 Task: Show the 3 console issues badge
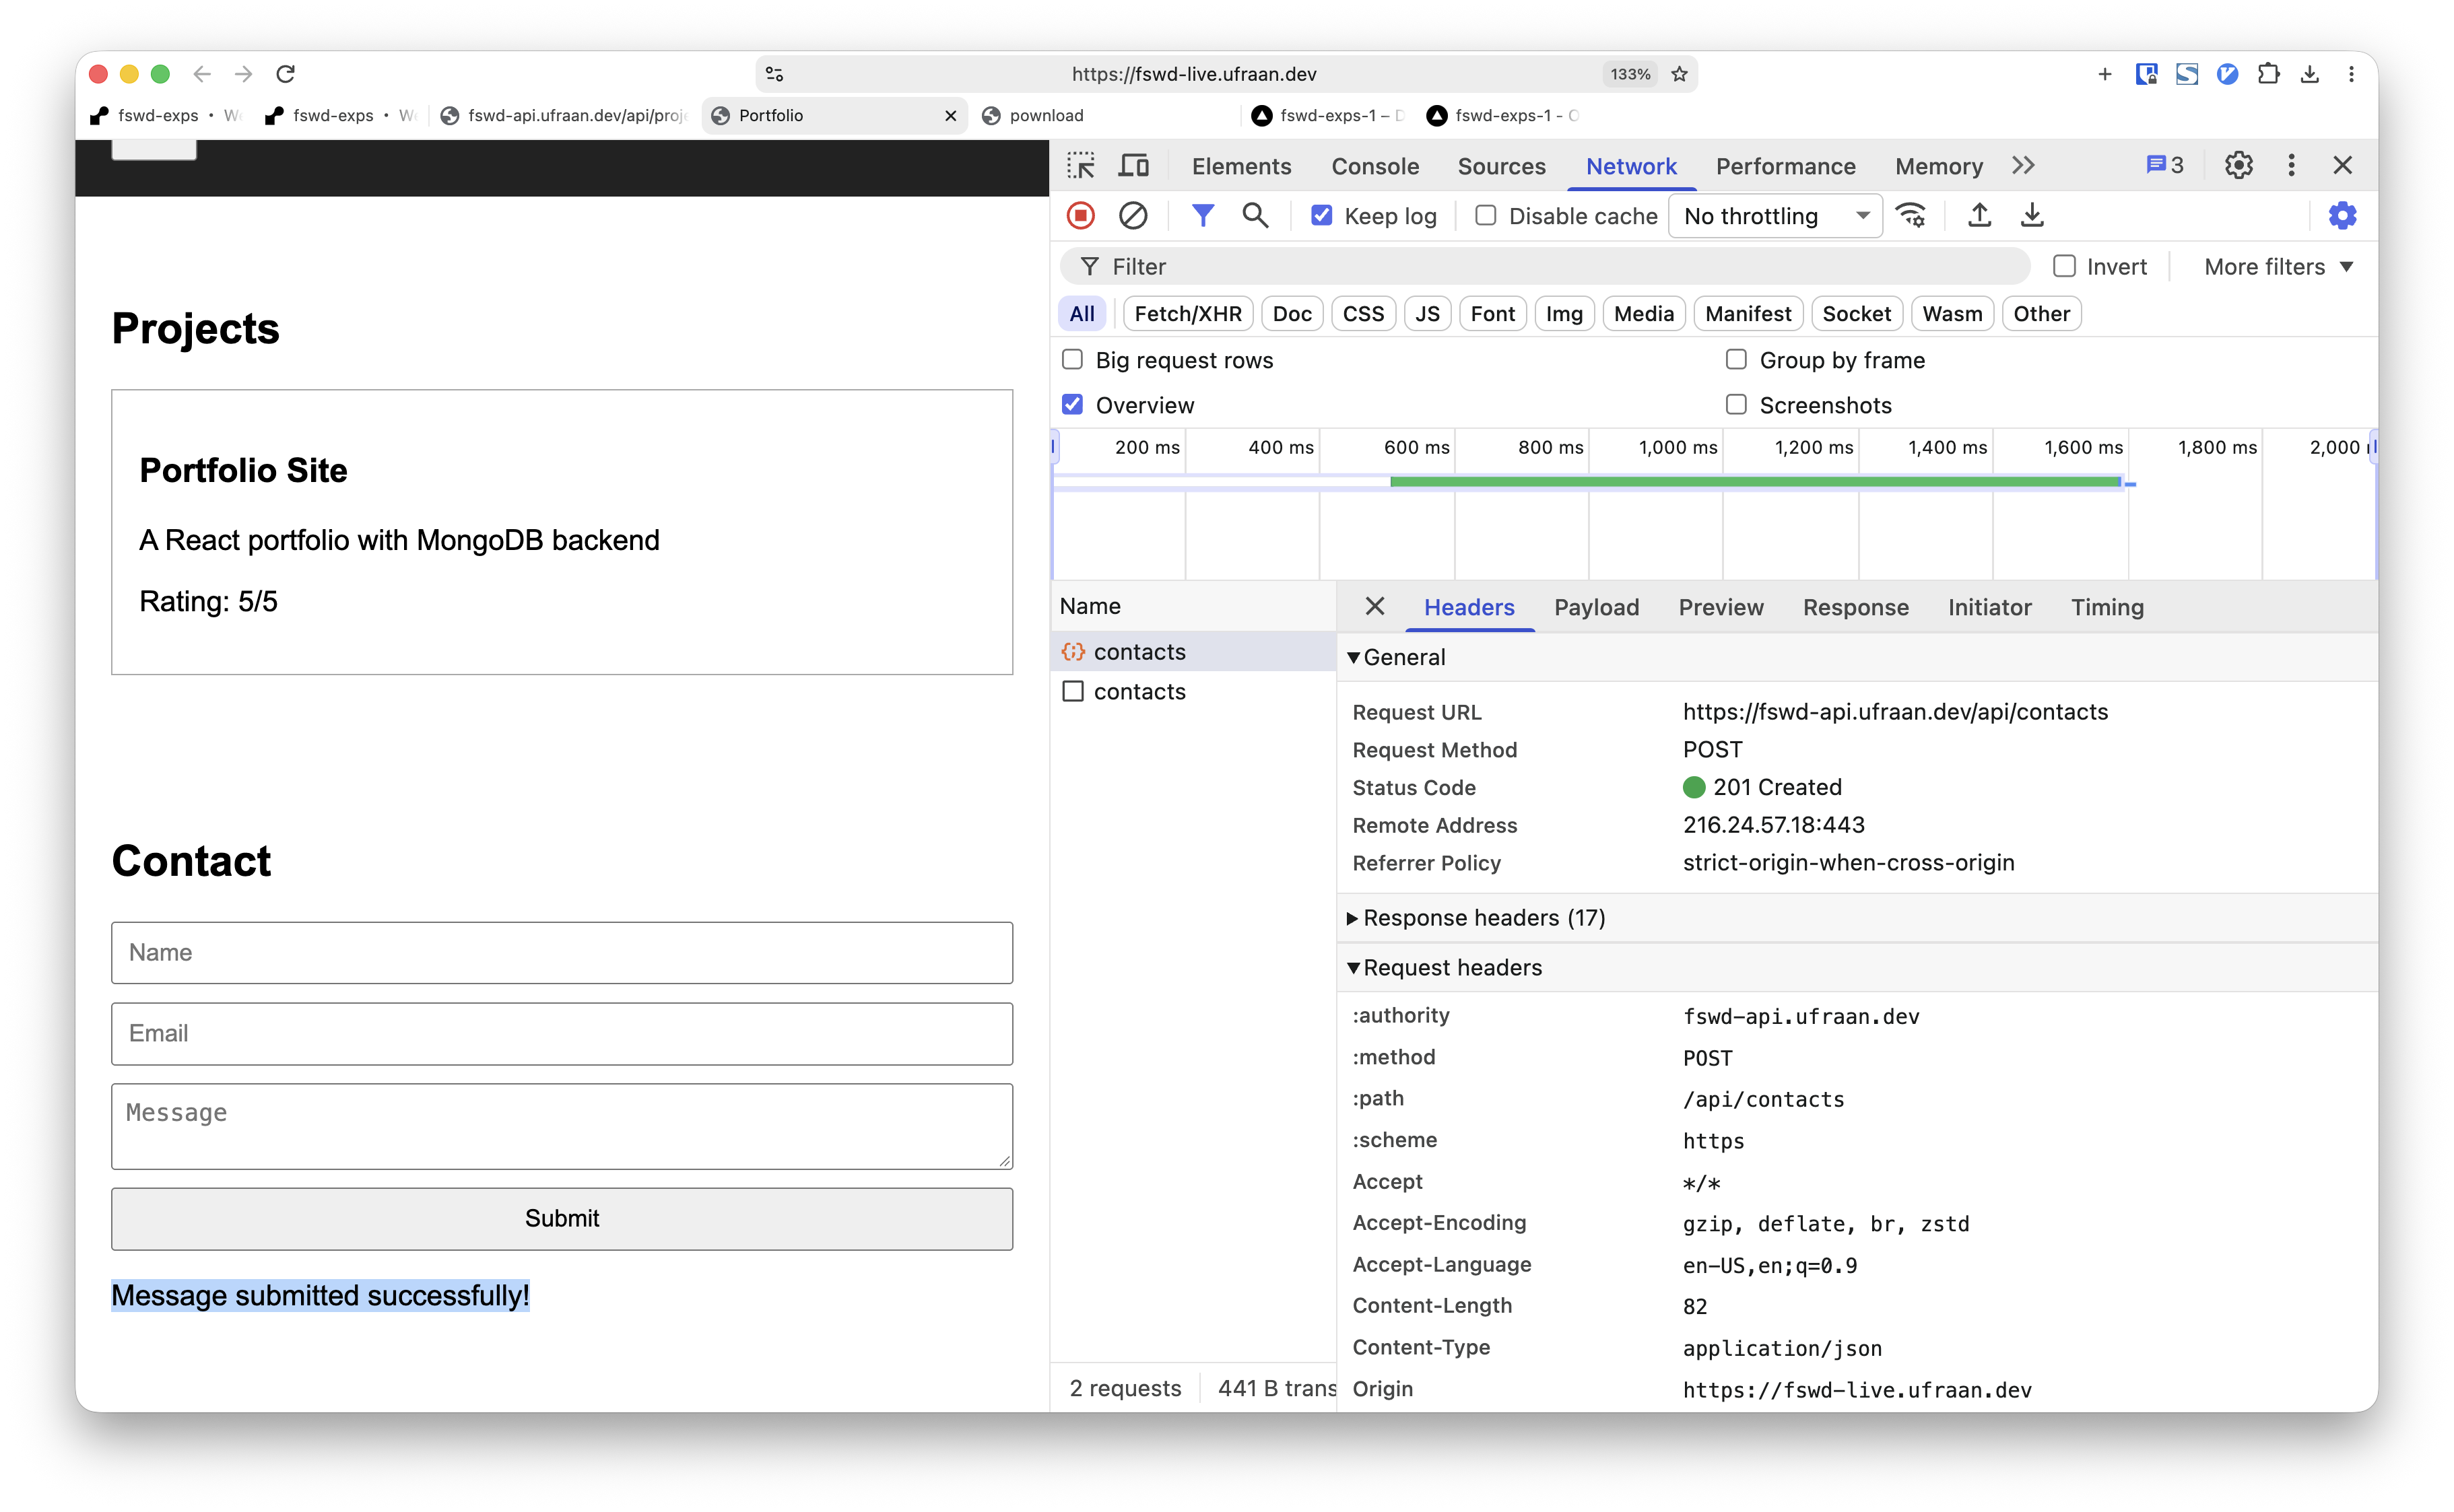point(2164,166)
